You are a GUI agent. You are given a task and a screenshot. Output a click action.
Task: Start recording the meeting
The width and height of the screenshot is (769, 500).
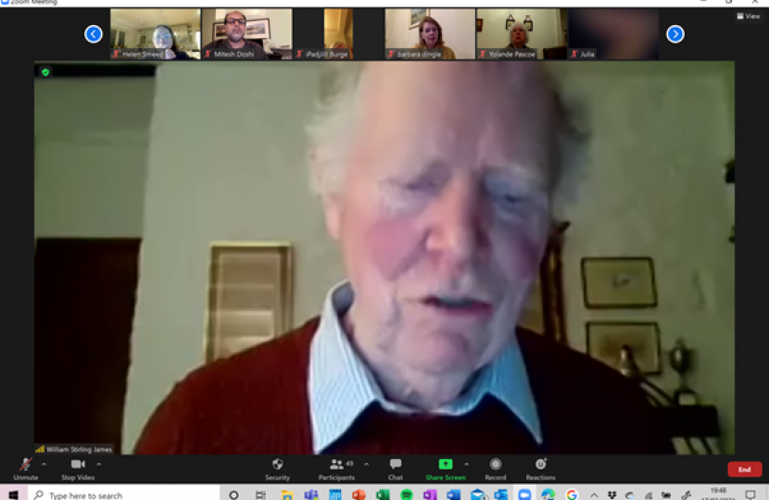pyautogui.click(x=496, y=468)
